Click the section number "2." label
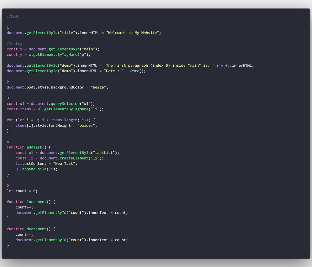This screenshot has width=312, height=267. 9,82
